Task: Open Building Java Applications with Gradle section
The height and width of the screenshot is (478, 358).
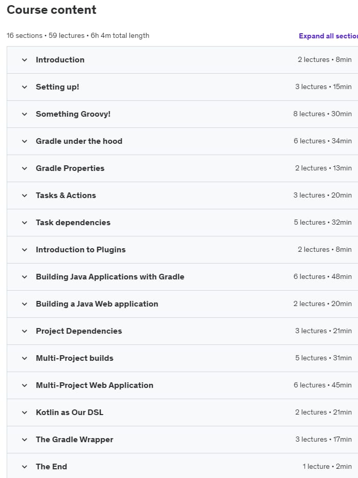Action: [x=182, y=277]
